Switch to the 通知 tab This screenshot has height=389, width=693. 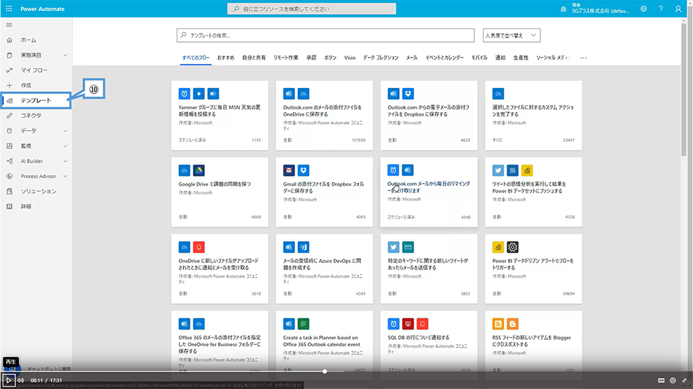coord(500,58)
